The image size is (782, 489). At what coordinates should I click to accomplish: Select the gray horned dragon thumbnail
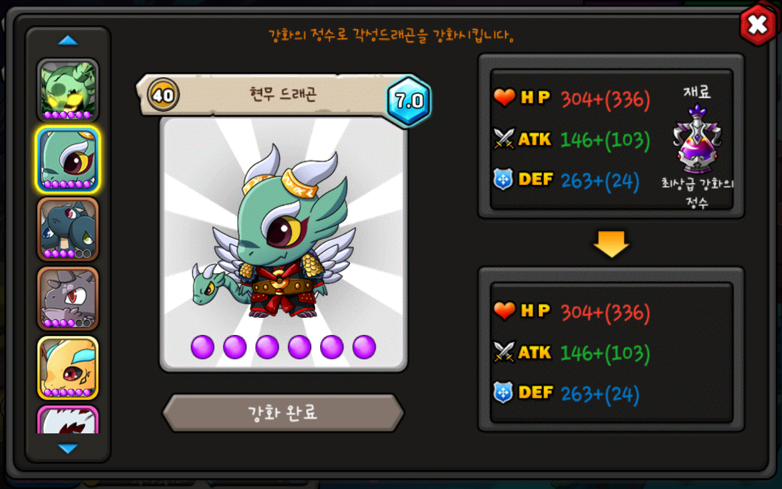coord(68,298)
